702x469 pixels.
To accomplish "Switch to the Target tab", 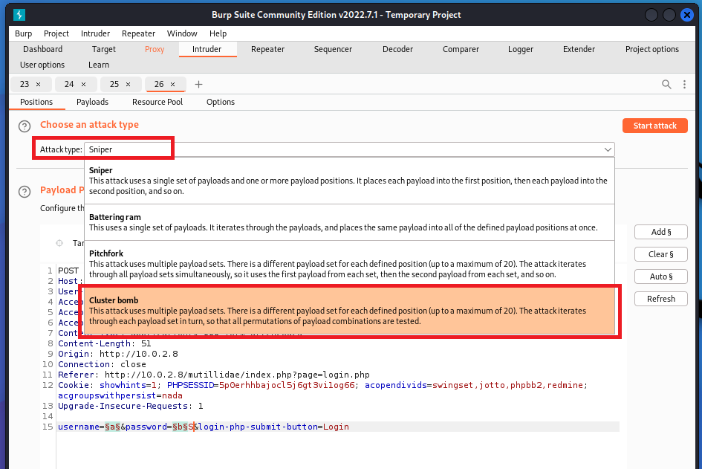I will [104, 49].
